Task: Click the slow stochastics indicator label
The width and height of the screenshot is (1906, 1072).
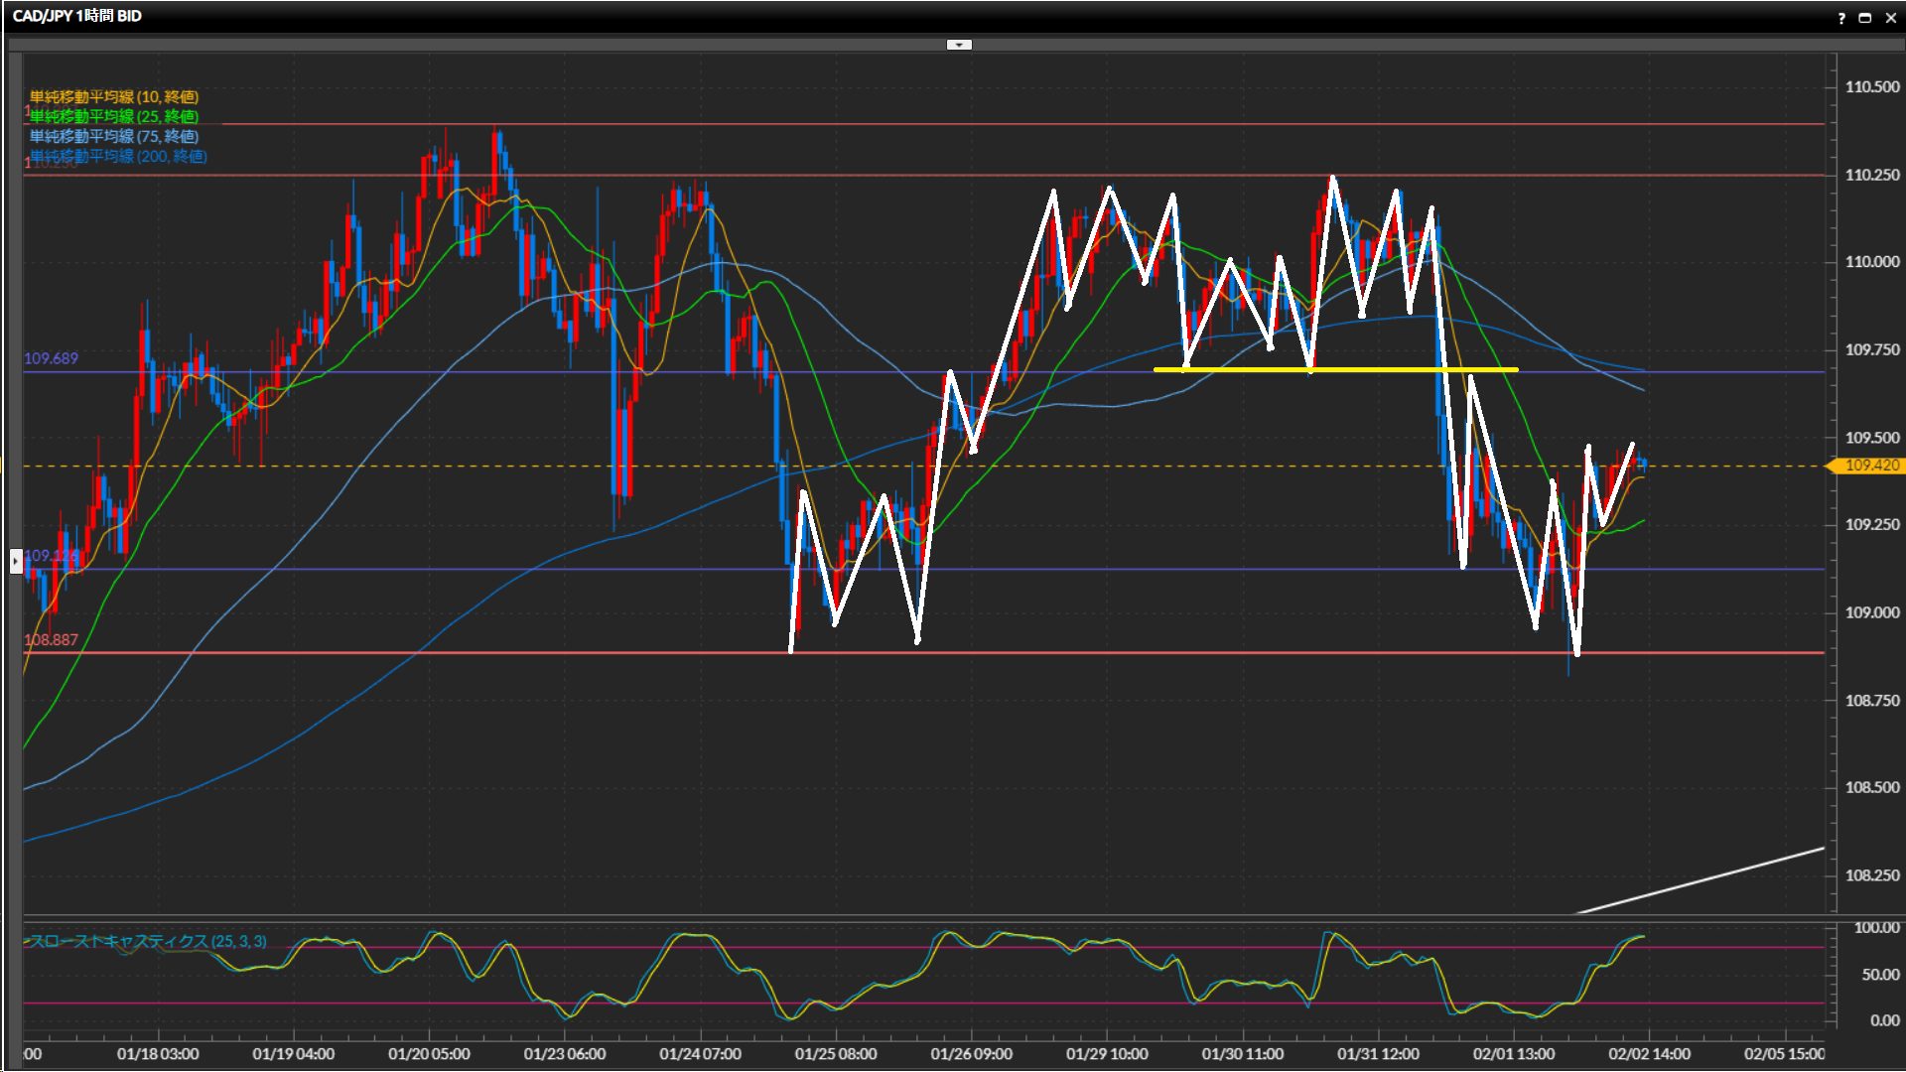Action: [147, 941]
